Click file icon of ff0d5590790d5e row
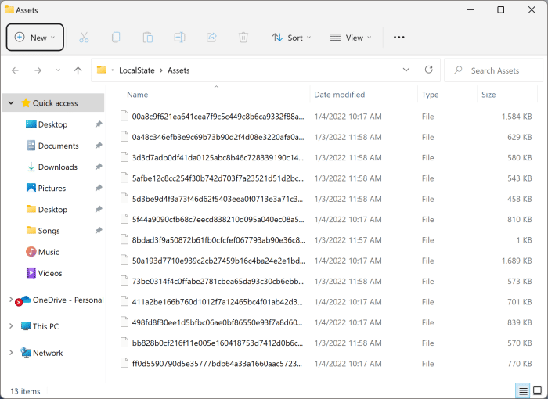Image resolution: width=548 pixels, height=399 pixels. click(124, 363)
